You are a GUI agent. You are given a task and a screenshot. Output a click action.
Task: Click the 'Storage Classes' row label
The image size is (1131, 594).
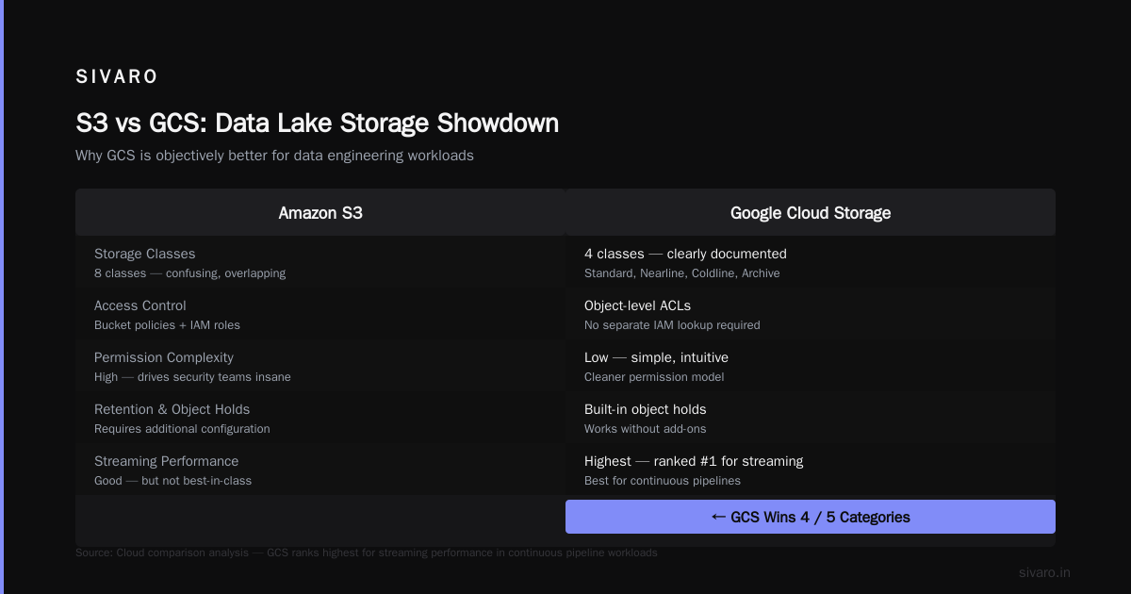[145, 254]
